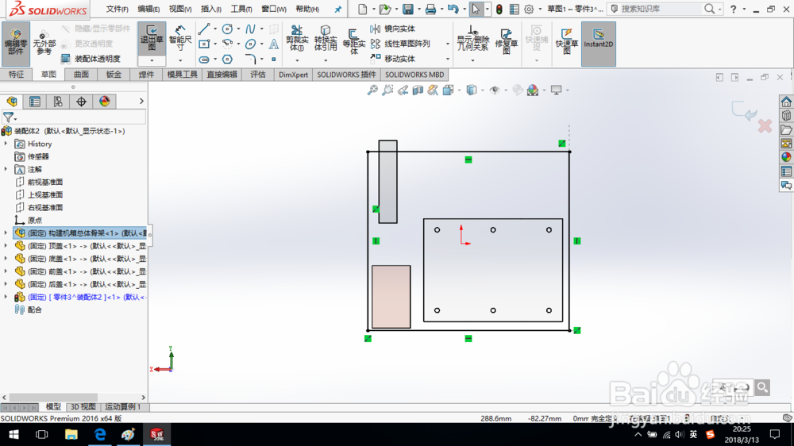Select the Arc sketch tool
Screen dimensions: 794x446
(x=227, y=44)
